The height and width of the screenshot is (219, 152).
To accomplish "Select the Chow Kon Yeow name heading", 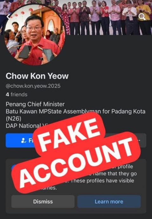I will [x=37, y=76].
